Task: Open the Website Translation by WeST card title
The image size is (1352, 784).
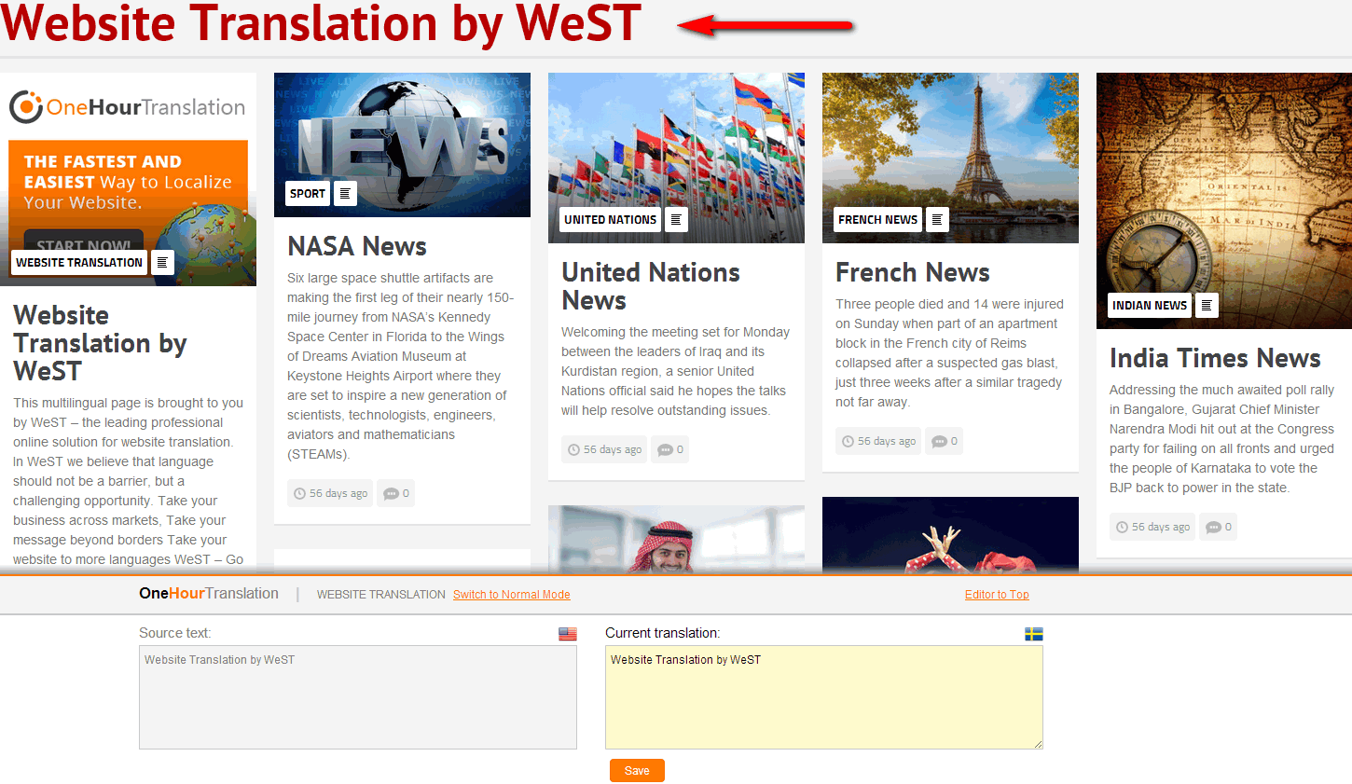Action: (100, 343)
